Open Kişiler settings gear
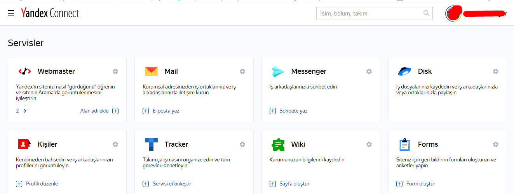Screen dimensions: 514x194 point(115,144)
